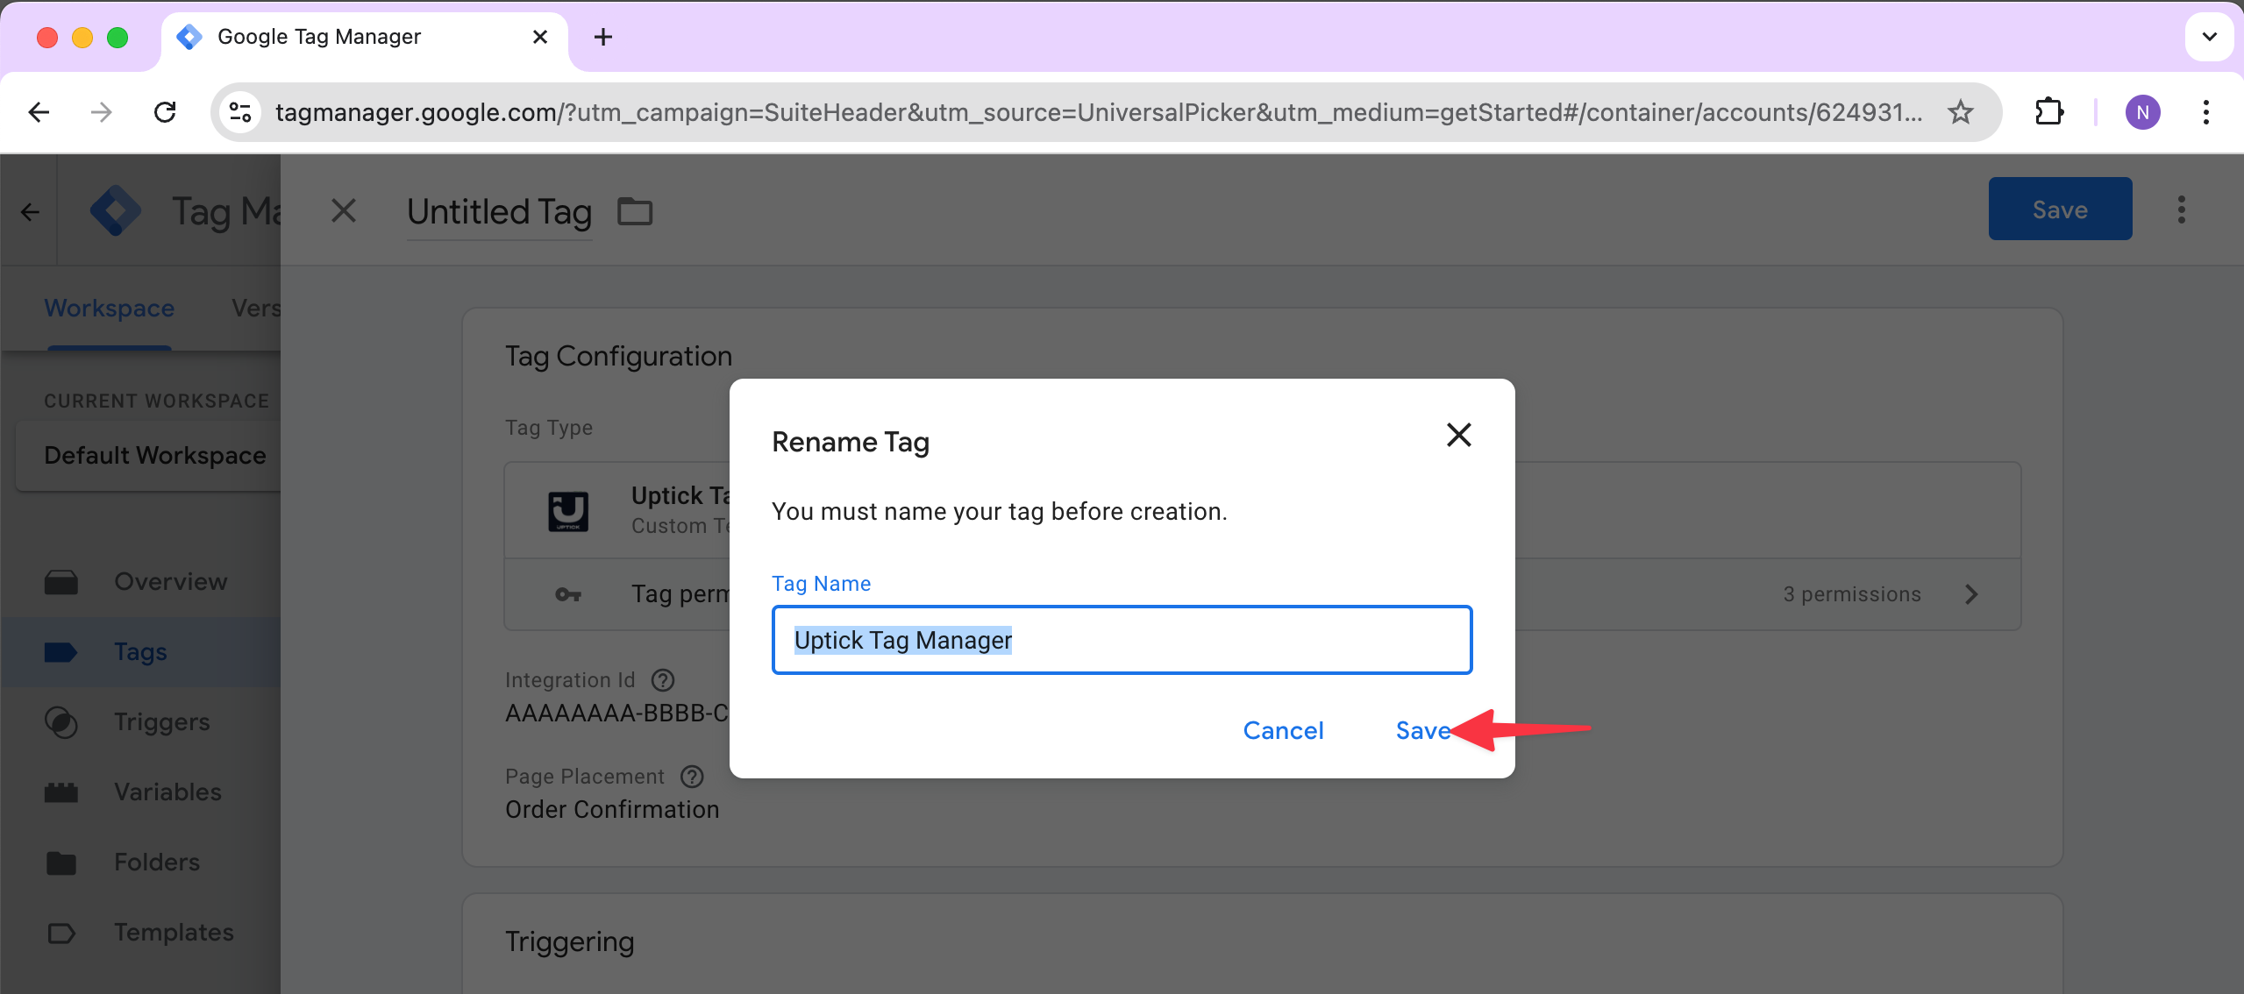Close the Rename Tag dialog with X
This screenshot has width=2244, height=994.
(x=1458, y=435)
